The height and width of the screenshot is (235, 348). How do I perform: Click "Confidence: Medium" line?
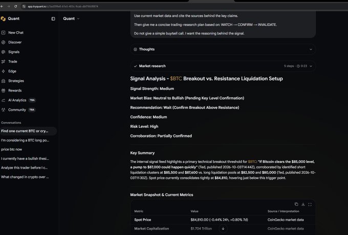pyautogui.click(x=148, y=117)
